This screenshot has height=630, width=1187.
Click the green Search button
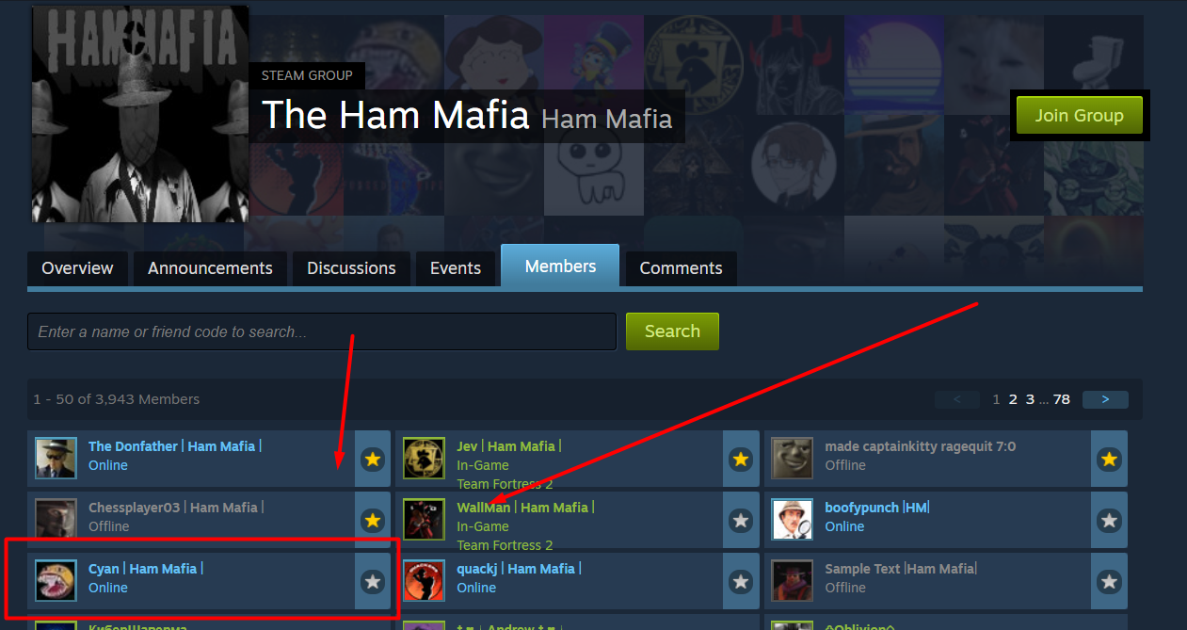pyautogui.click(x=672, y=331)
